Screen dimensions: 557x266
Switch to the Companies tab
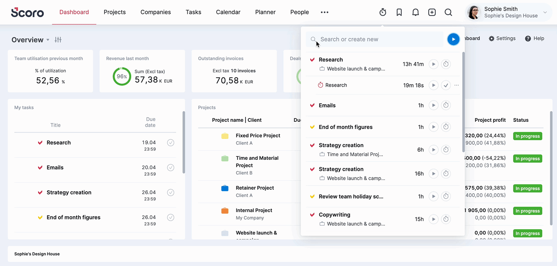tap(156, 12)
